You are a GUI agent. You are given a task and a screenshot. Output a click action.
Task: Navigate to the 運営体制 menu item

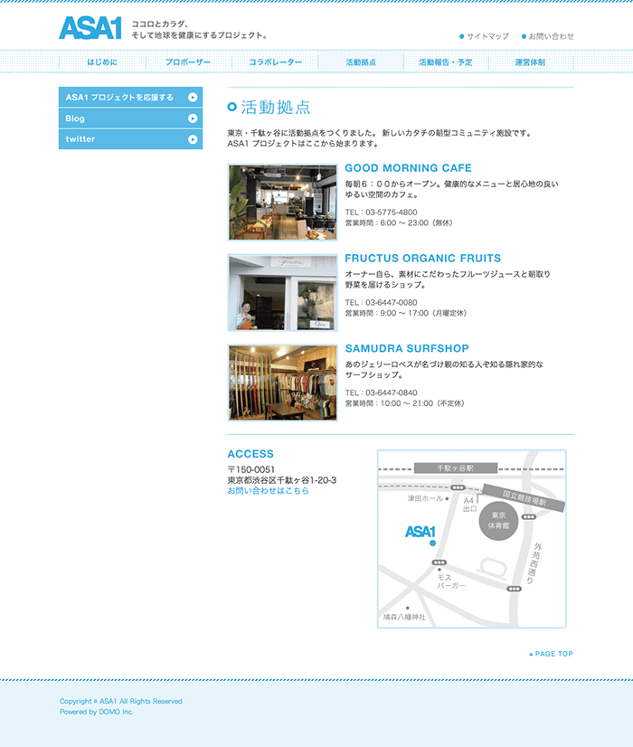click(x=530, y=63)
